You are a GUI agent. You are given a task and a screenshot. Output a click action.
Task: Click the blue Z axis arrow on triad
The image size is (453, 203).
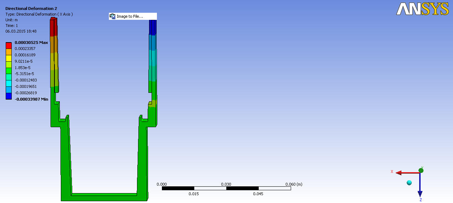point(420,185)
